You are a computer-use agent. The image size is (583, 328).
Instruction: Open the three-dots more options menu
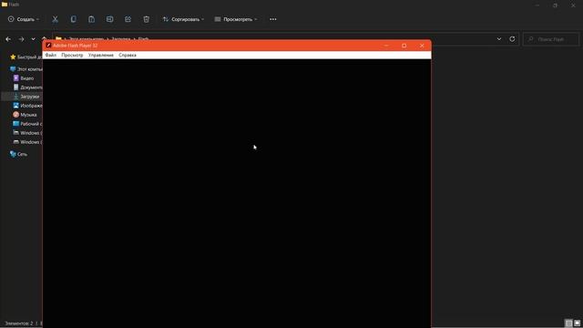coord(273,19)
